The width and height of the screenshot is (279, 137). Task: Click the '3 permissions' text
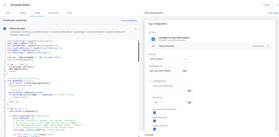pyautogui.click(x=258, y=46)
